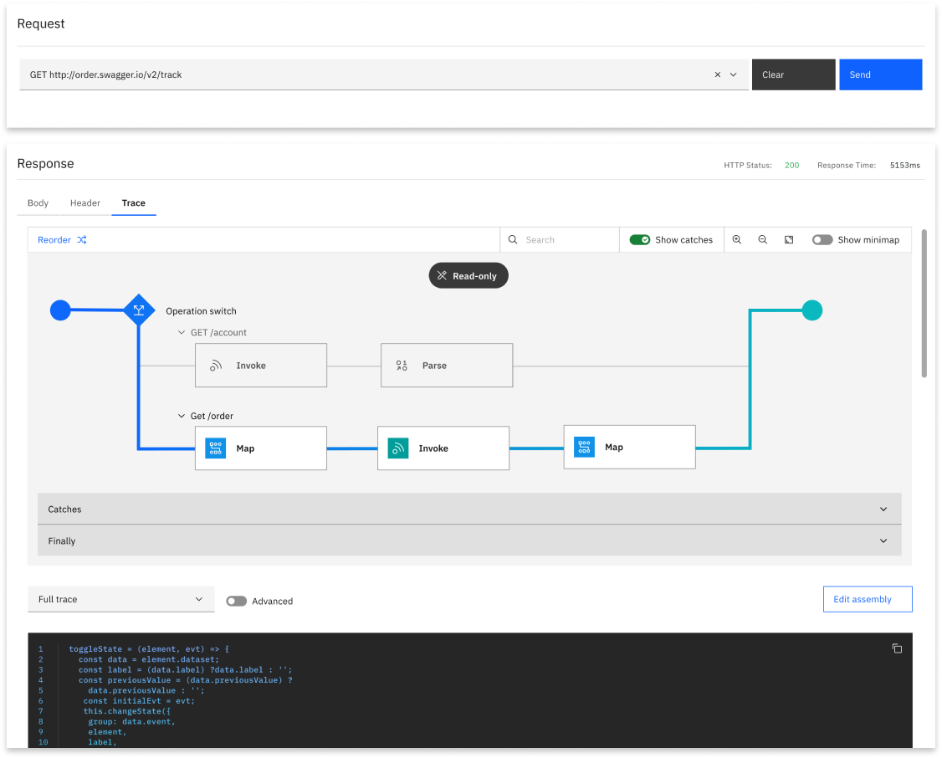Focus the assembly Search field
Viewport: 942px width, 758px height.
pyautogui.click(x=560, y=239)
